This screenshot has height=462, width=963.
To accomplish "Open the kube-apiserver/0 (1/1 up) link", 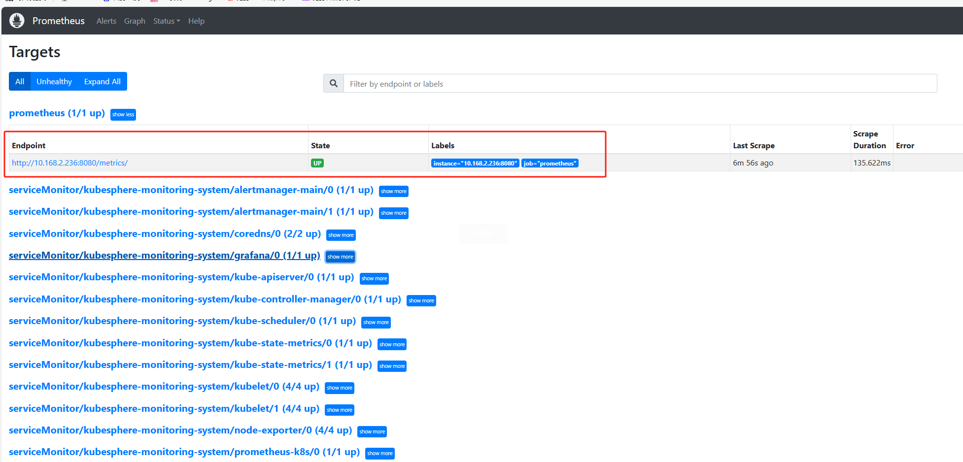I will point(181,277).
